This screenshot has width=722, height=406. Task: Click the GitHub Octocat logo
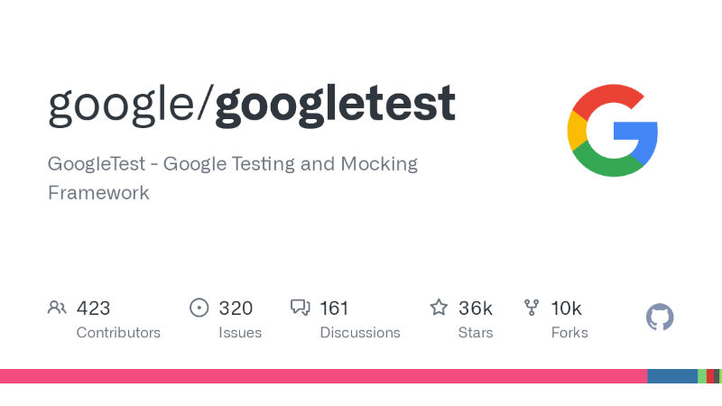point(660,318)
